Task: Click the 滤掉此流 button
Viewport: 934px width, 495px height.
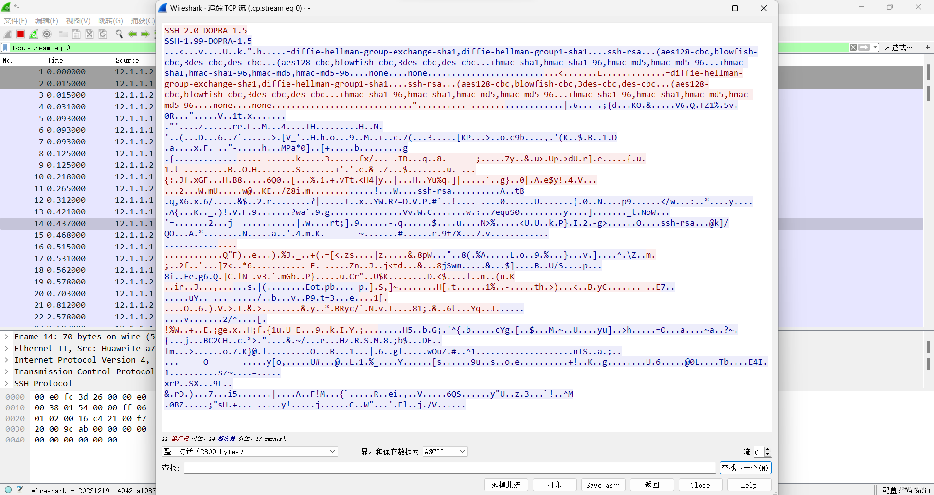Action: click(506, 485)
